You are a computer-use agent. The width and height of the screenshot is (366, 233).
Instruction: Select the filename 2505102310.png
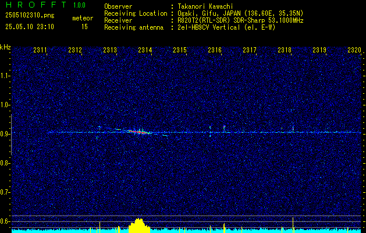tap(30, 15)
